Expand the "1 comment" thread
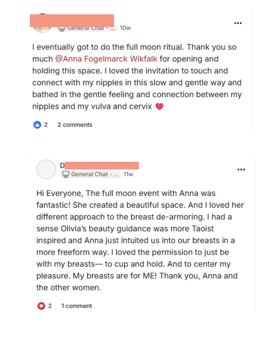The height and width of the screenshot is (339, 271). (77, 306)
